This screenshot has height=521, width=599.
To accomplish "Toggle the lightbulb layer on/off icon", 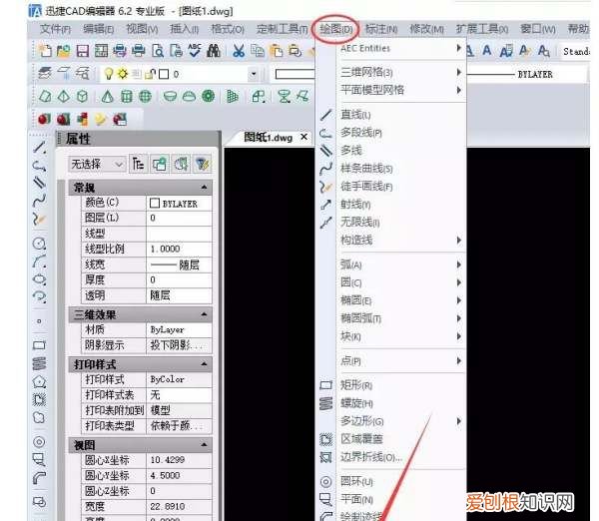I will [109, 73].
